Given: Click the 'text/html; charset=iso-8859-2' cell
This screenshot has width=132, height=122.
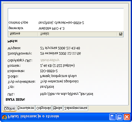Looking at the screenshot, I should click(x=61, y=23).
